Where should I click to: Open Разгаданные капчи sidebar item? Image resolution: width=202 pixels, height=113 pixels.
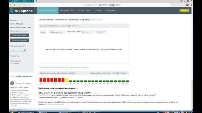pyautogui.click(x=18, y=46)
